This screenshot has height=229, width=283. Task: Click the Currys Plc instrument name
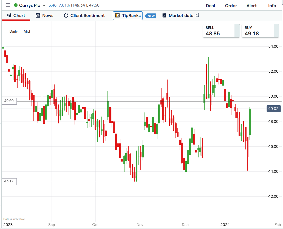pyautogui.click(x=30, y=5)
